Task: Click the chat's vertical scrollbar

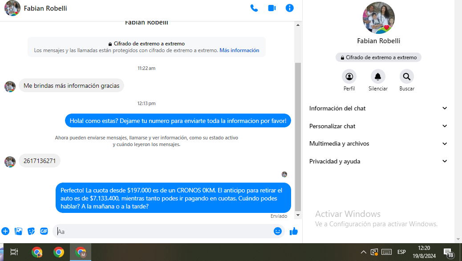Action: (298, 134)
